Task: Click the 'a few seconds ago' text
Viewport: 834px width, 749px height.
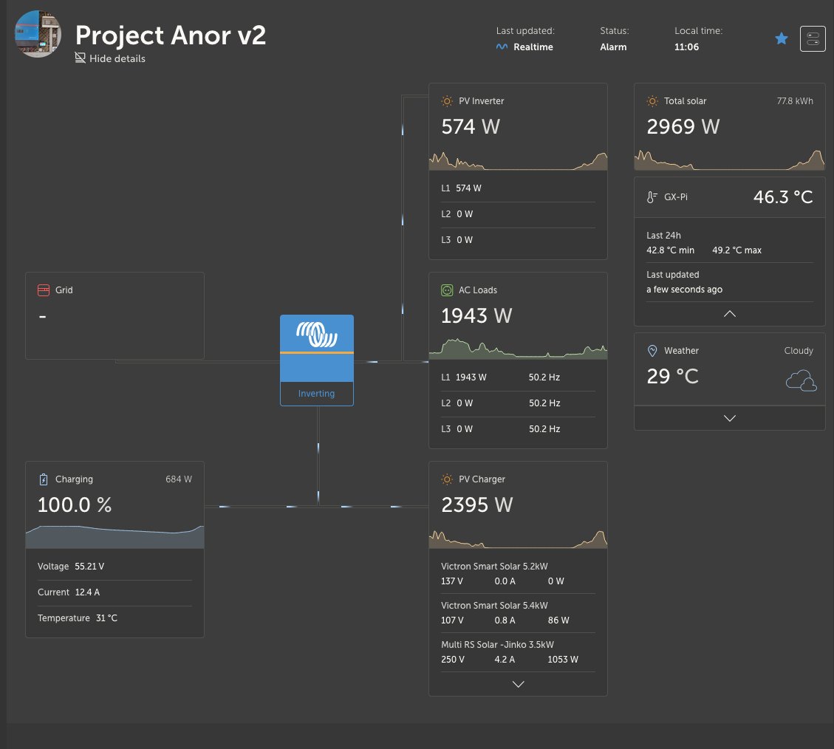Action: pyautogui.click(x=685, y=290)
